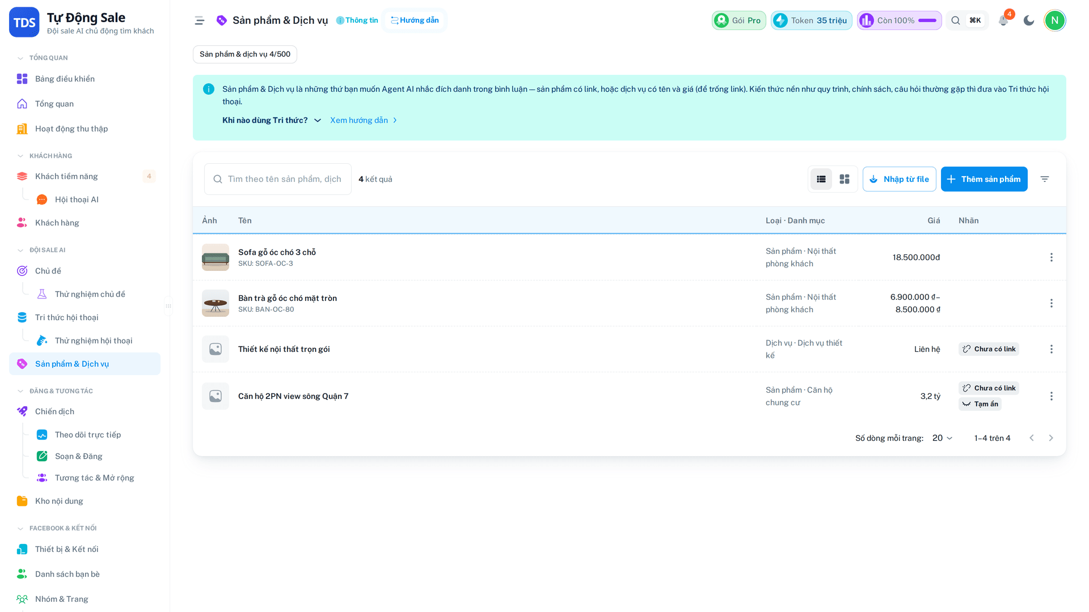The height and width of the screenshot is (612, 1089).
Task: Click the TDS logo
Action: (24, 22)
